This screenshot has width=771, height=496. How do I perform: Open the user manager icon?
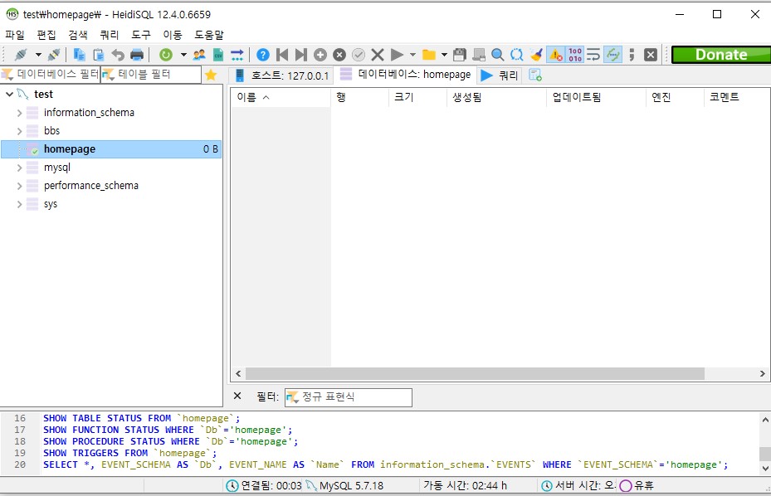199,55
